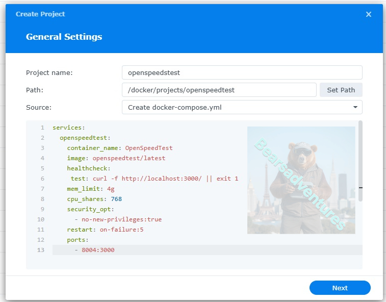386x302 pixels.
Task: Click the bear image in editor
Action: point(301,180)
